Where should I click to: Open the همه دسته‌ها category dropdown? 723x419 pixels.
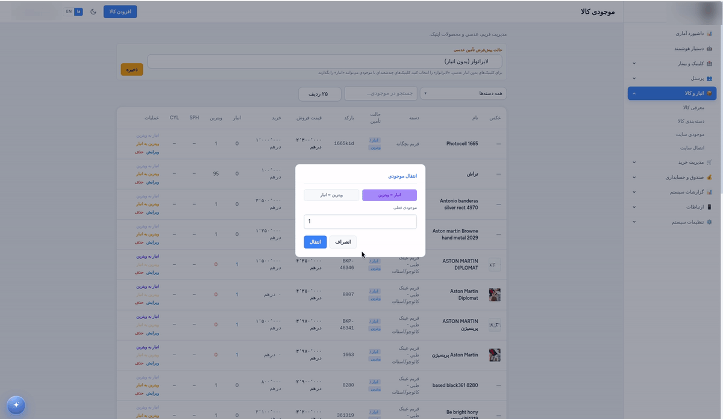point(463,94)
